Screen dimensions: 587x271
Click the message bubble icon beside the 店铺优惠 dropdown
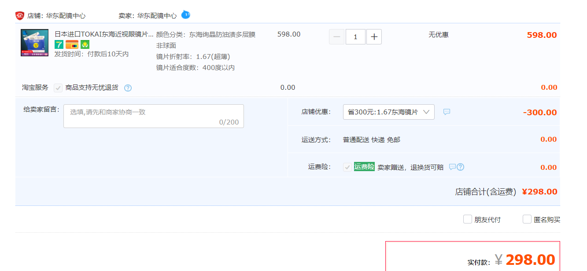click(447, 112)
